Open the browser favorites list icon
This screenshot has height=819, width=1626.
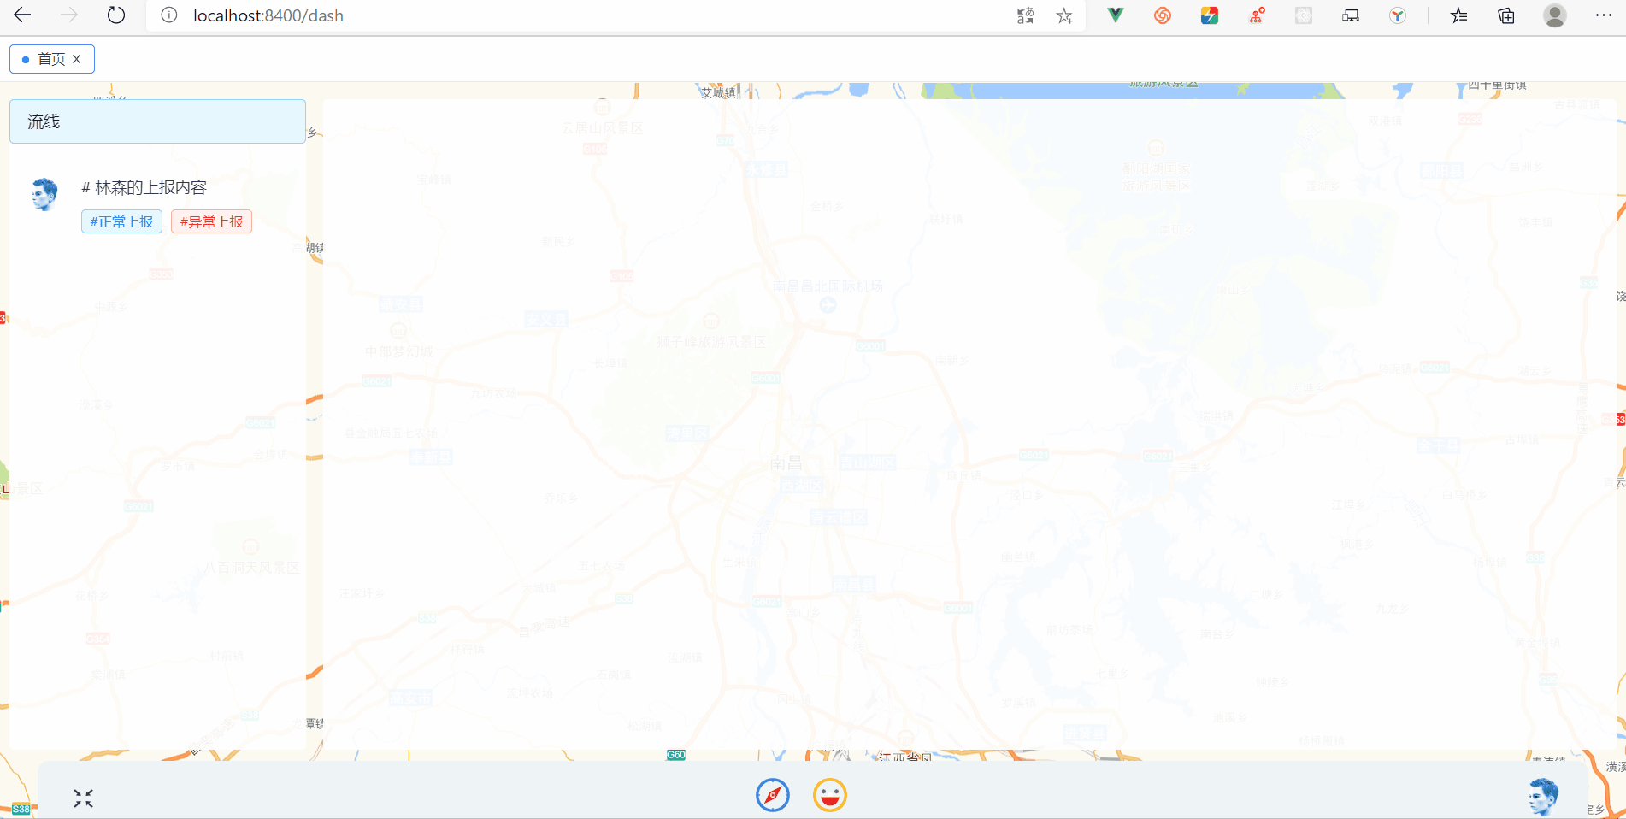tap(1459, 15)
